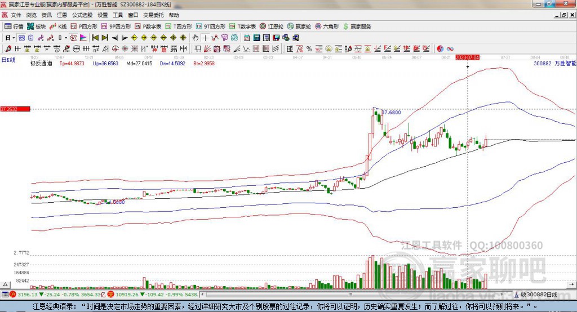Screen dimensions: 577x312
Task: Select the hand pan tool
Action: (x=196, y=38)
